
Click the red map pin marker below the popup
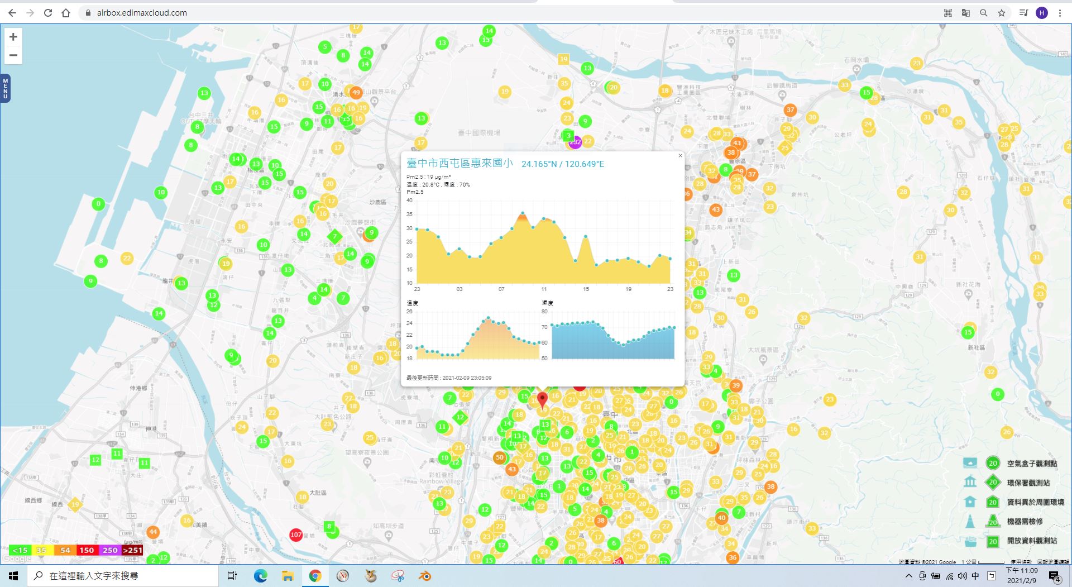(542, 400)
